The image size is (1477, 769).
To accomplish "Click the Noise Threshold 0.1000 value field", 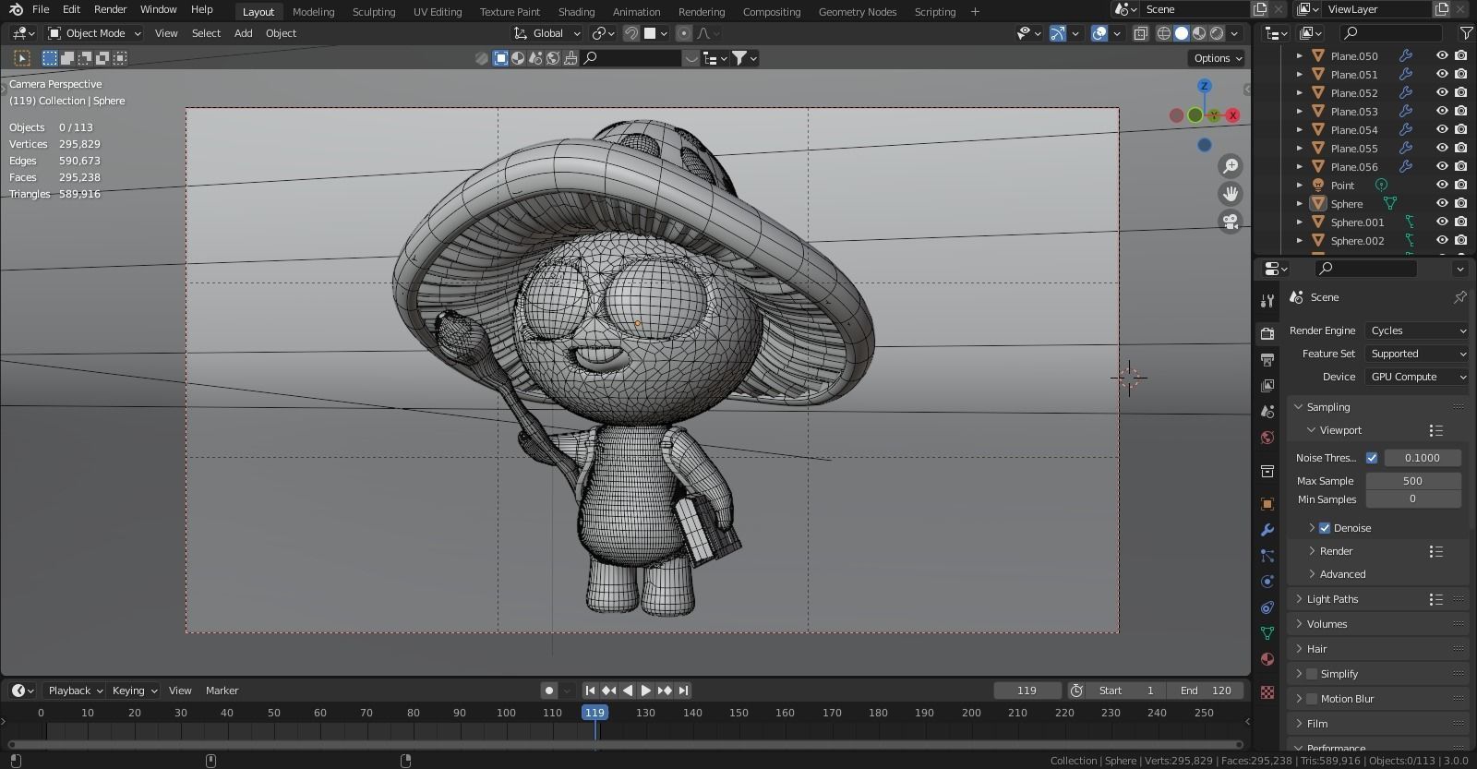I will pyautogui.click(x=1423, y=458).
